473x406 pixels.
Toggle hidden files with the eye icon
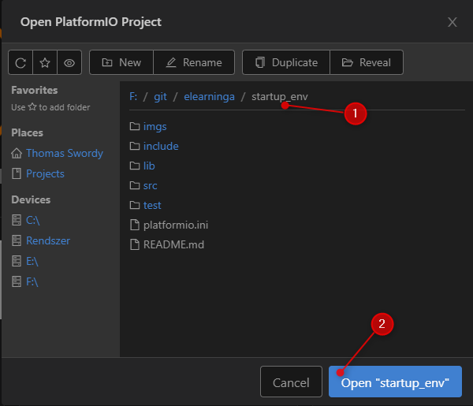[x=69, y=62]
